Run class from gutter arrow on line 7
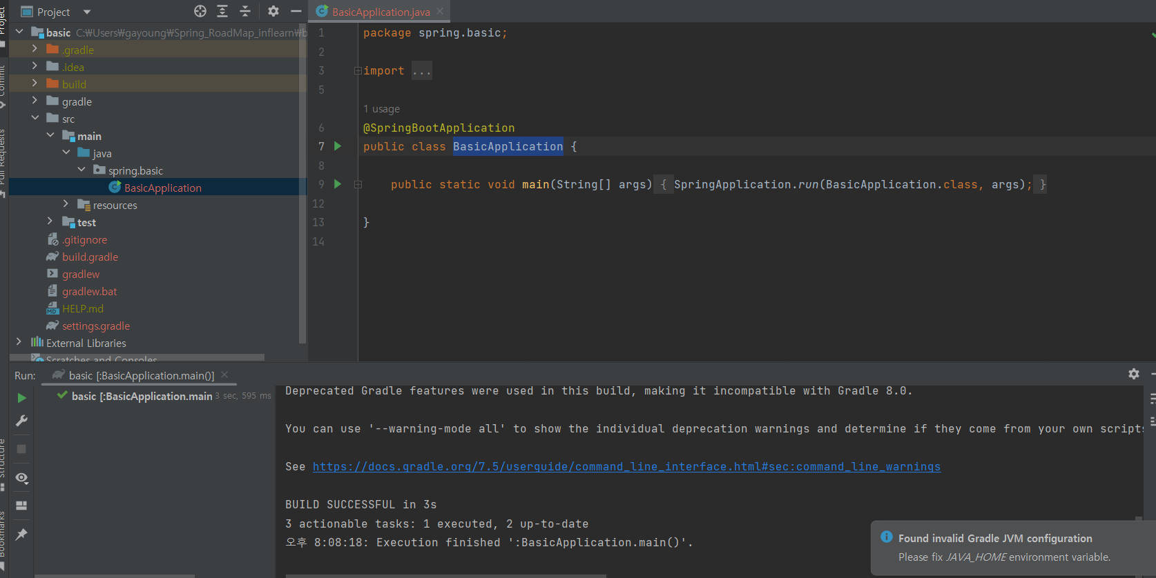The height and width of the screenshot is (578, 1156). (338, 146)
